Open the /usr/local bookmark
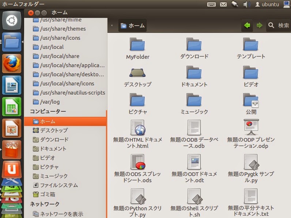Screen dimensions: 291x218 coord(66,47)
